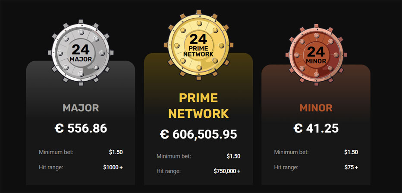Click Major card's $1000 + hit range
This screenshot has height=193, width=402.
(x=113, y=168)
